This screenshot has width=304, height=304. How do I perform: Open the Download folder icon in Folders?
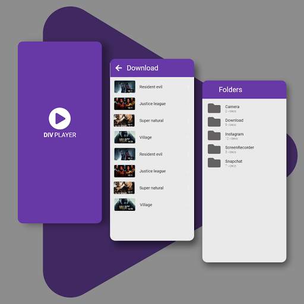214,122
